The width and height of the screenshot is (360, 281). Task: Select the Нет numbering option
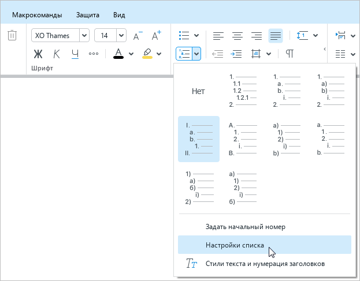[x=198, y=91]
